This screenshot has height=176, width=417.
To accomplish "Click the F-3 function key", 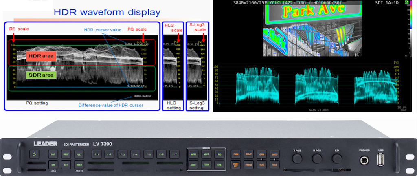I will pos(122,154).
